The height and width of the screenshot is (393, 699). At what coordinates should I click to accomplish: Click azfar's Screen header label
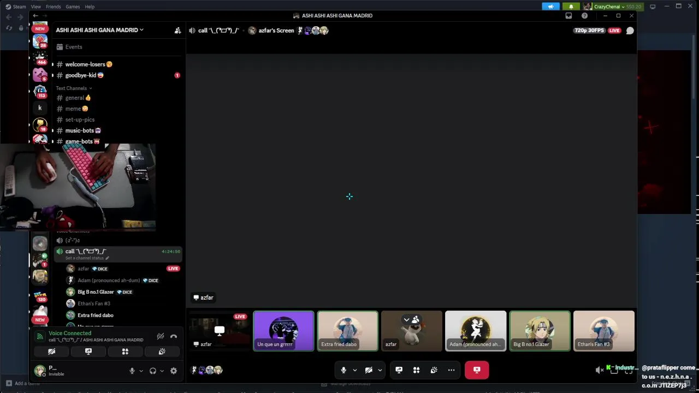[276, 31]
